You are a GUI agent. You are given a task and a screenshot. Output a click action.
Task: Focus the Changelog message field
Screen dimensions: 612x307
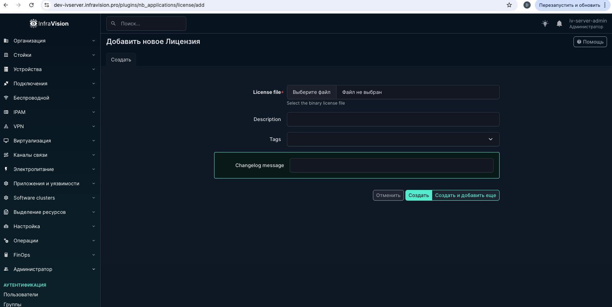391,165
